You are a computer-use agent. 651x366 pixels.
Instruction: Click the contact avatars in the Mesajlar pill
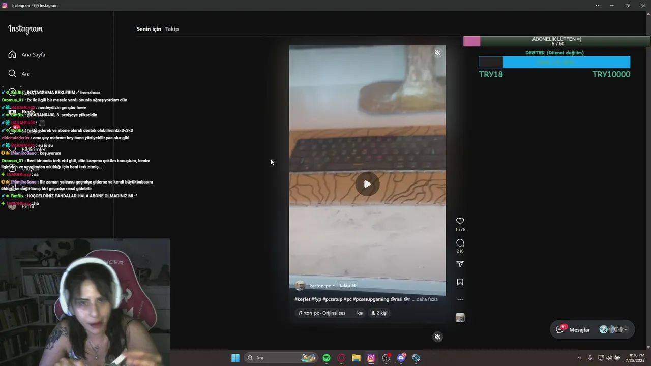pyautogui.click(x=614, y=329)
